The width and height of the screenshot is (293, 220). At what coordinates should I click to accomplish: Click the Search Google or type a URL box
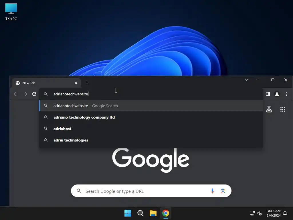(x=151, y=191)
